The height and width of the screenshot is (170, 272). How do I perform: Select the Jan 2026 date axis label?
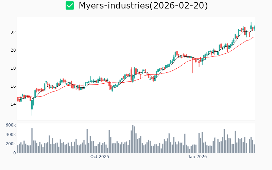[198, 157]
